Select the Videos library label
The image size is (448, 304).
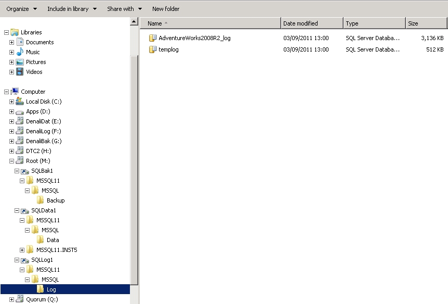pos(34,72)
